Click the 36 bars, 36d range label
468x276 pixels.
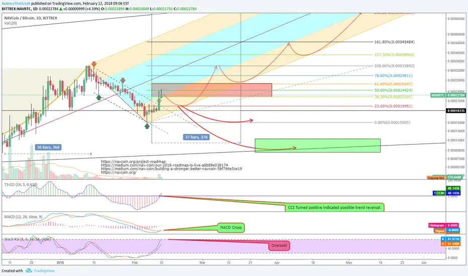click(x=48, y=147)
